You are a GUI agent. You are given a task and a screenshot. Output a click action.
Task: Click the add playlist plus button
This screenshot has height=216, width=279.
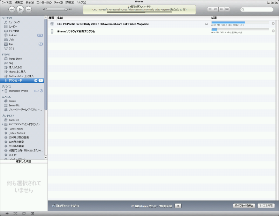point(7,213)
